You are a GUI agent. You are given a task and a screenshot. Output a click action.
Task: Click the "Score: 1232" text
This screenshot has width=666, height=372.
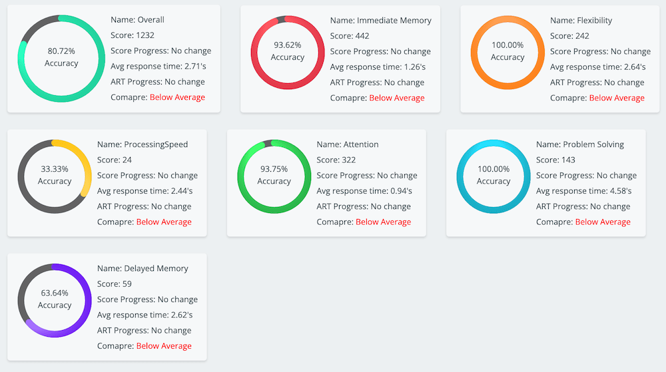[x=132, y=35]
